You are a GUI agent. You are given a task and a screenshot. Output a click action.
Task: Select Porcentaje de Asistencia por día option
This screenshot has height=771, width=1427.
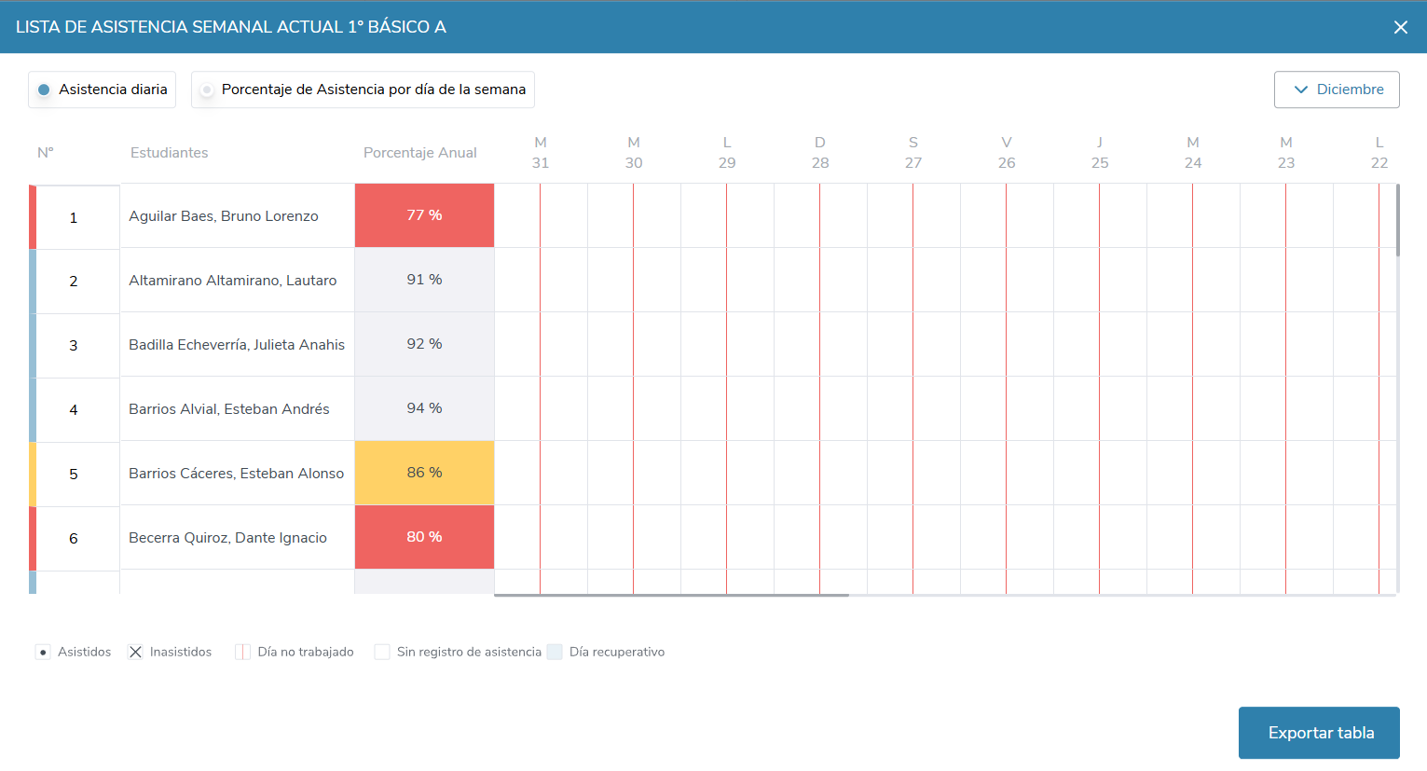coord(363,89)
